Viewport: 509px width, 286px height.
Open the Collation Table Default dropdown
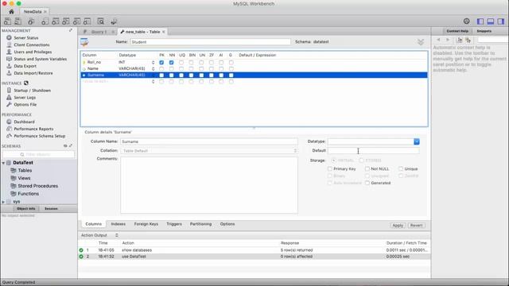[x=209, y=151]
